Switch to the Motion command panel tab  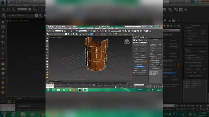point(141,37)
